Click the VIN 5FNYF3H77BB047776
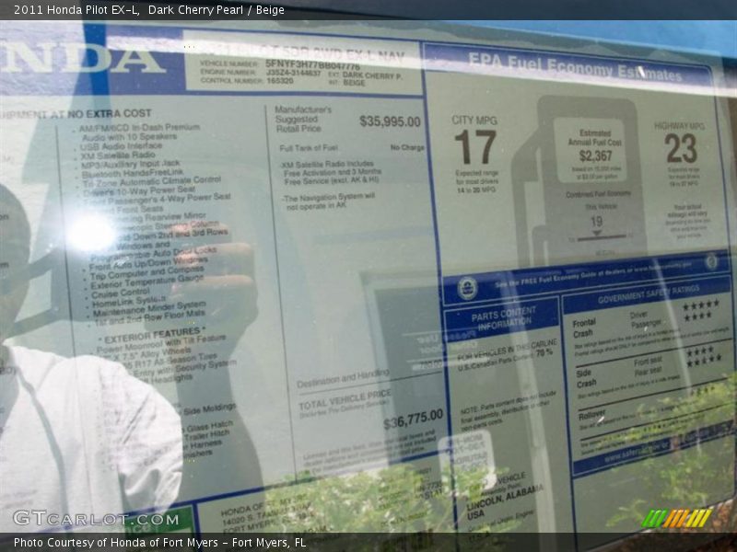737x552 pixels. pyautogui.click(x=312, y=63)
